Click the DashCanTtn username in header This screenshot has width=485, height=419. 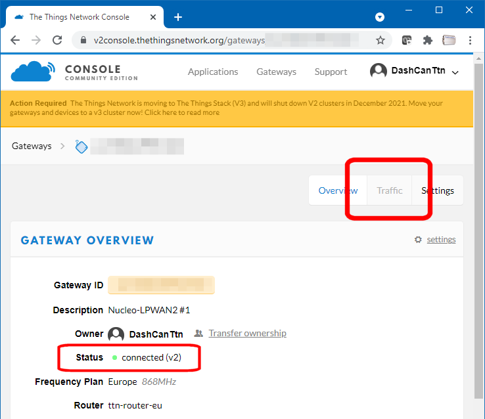[x=418, y=70]
